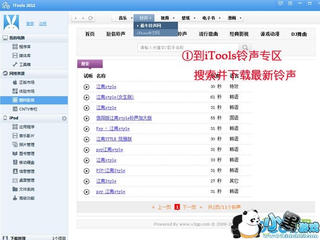Play preview of psy 江南style last row

86,192
